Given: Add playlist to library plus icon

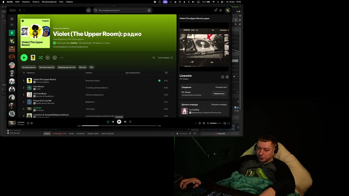Looking at the screenshot, I should (x=47, y=58).
